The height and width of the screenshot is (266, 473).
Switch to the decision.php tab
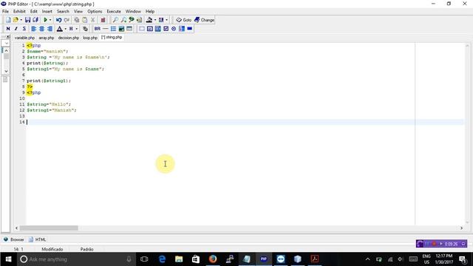[69, 38]
